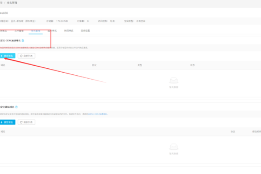Select the 域名管理 tab
The width and height of the screenshot is (261, 174).
point(36,31)
